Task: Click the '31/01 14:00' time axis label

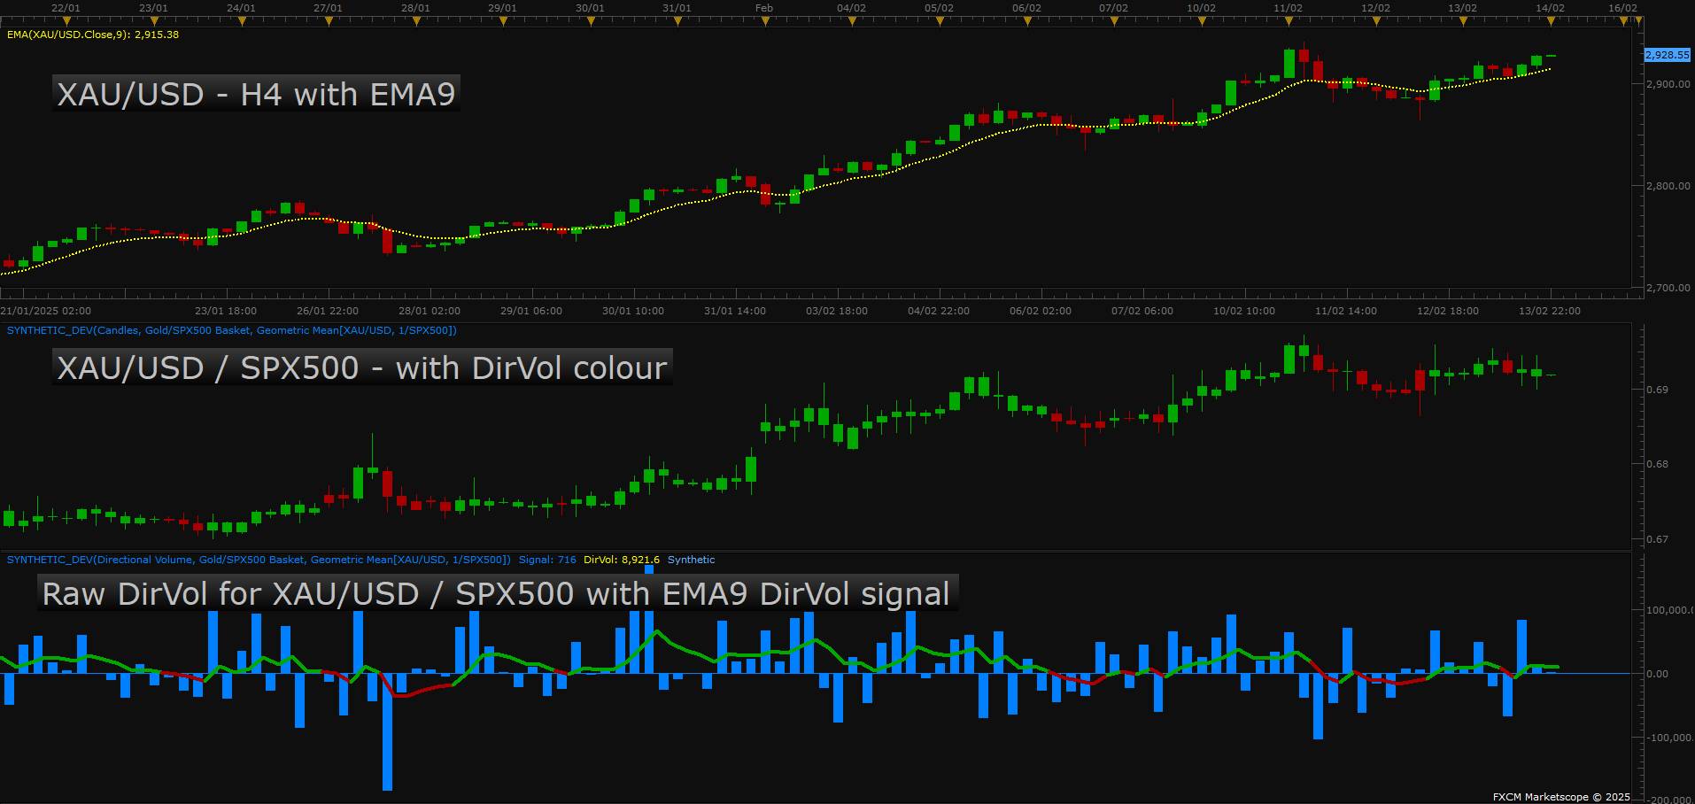Action: 735,311
